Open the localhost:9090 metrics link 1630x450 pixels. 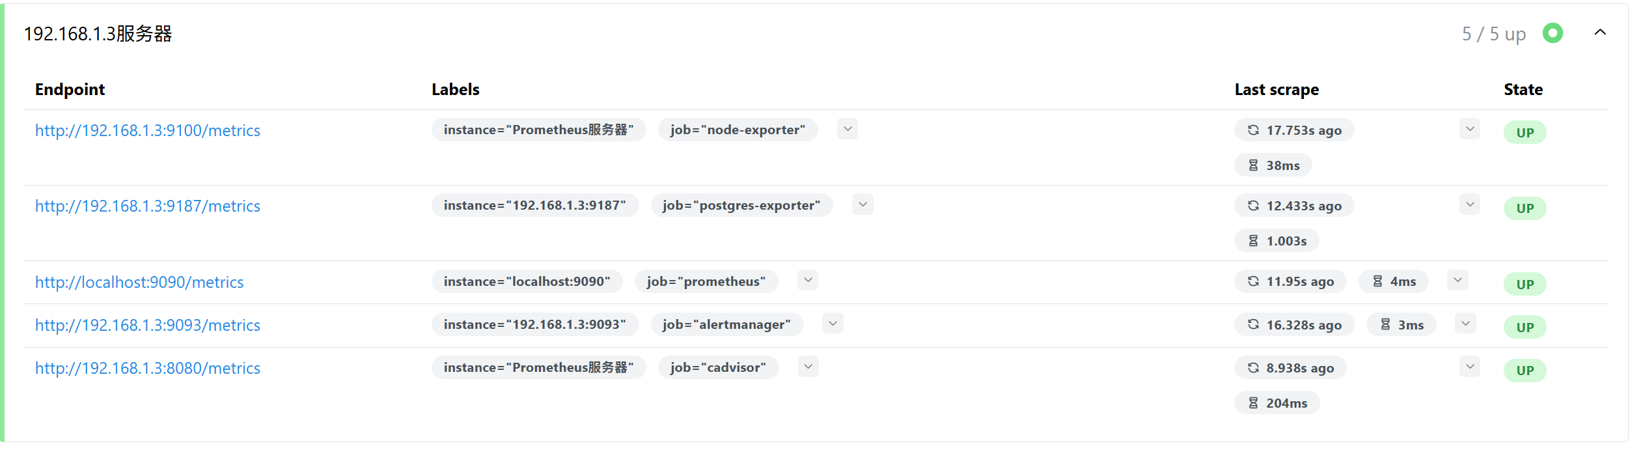point(139,283)
